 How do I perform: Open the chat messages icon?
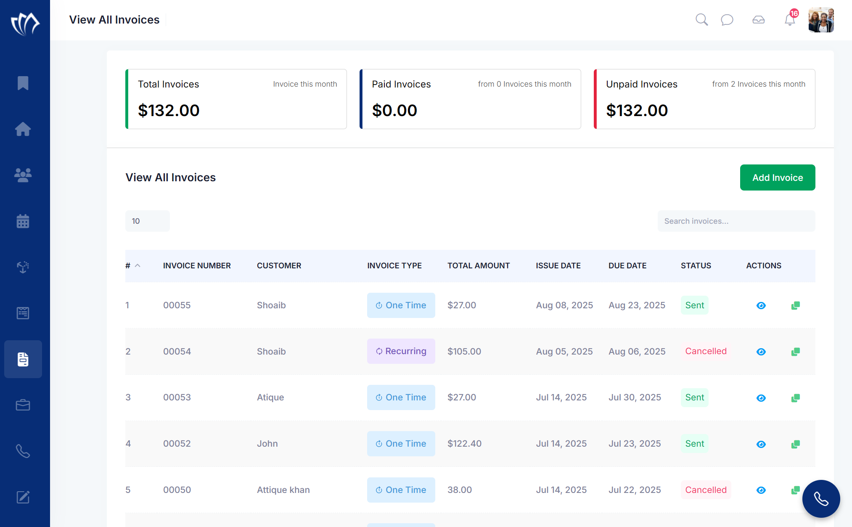(x=727, y=20)
